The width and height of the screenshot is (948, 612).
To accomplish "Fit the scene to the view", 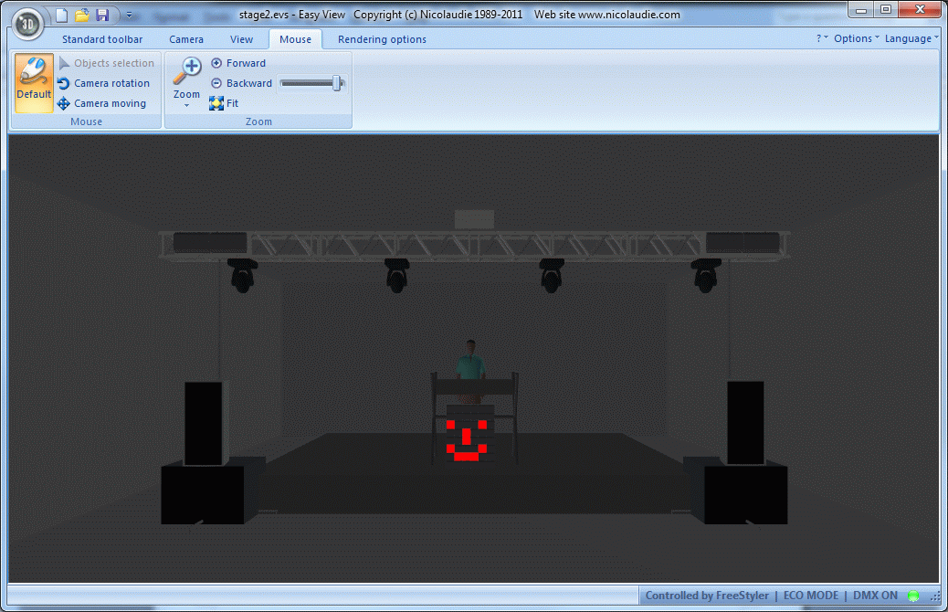I will pyautogui.click(x=225, y=103).
